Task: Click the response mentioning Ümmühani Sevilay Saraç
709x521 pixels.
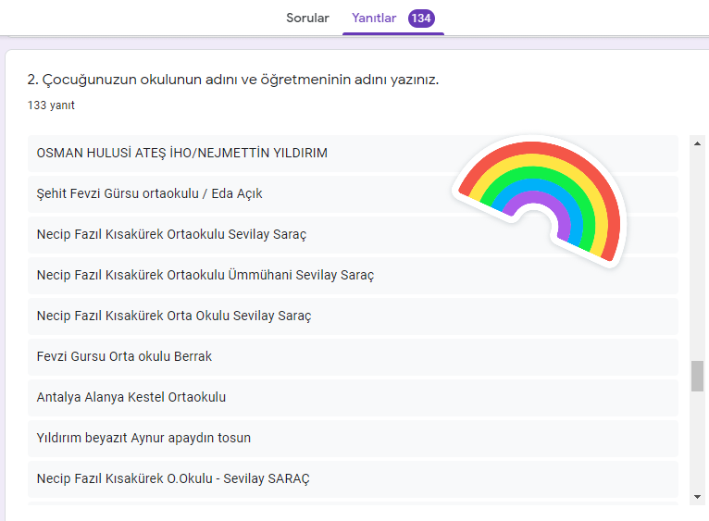Action: pyautogui.click(x=205, y=275)
